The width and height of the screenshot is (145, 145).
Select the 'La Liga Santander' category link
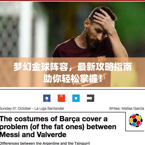(49, 109)
